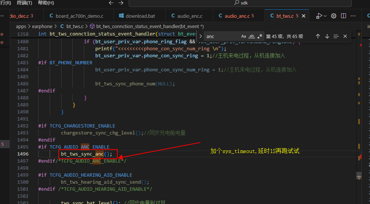Screen dimensions: 370x204
Task: Toggle regular expression search
Action: (260, 37)
